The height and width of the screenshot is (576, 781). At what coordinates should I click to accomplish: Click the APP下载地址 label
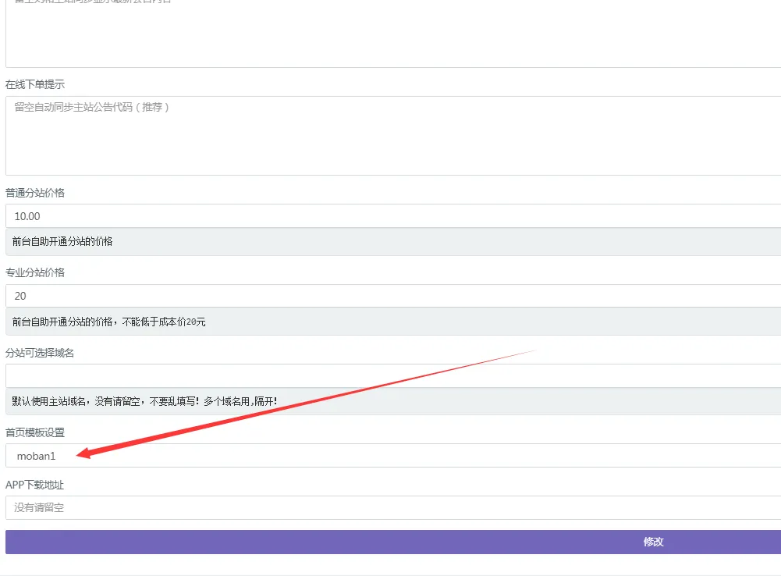click(35, 485)
